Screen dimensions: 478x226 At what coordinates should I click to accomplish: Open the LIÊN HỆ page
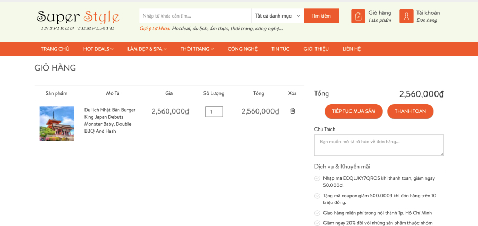coord(352,49)
